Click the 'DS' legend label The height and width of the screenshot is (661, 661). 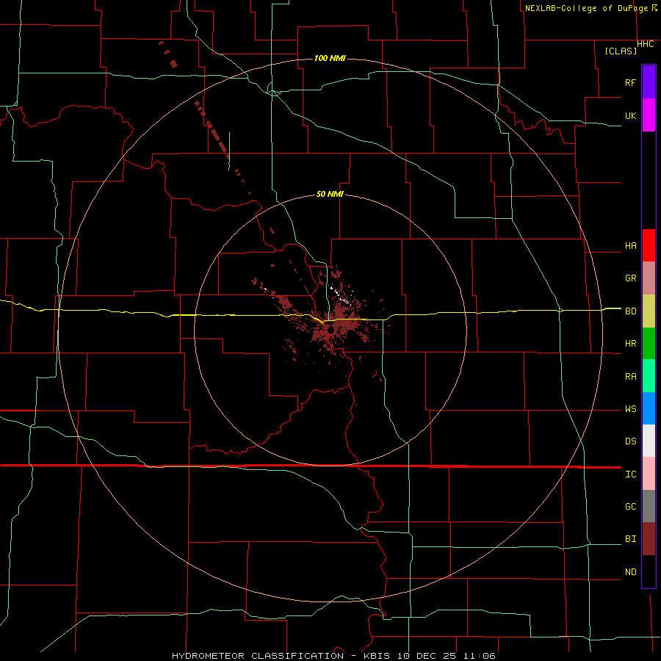(x=630, y=441)
